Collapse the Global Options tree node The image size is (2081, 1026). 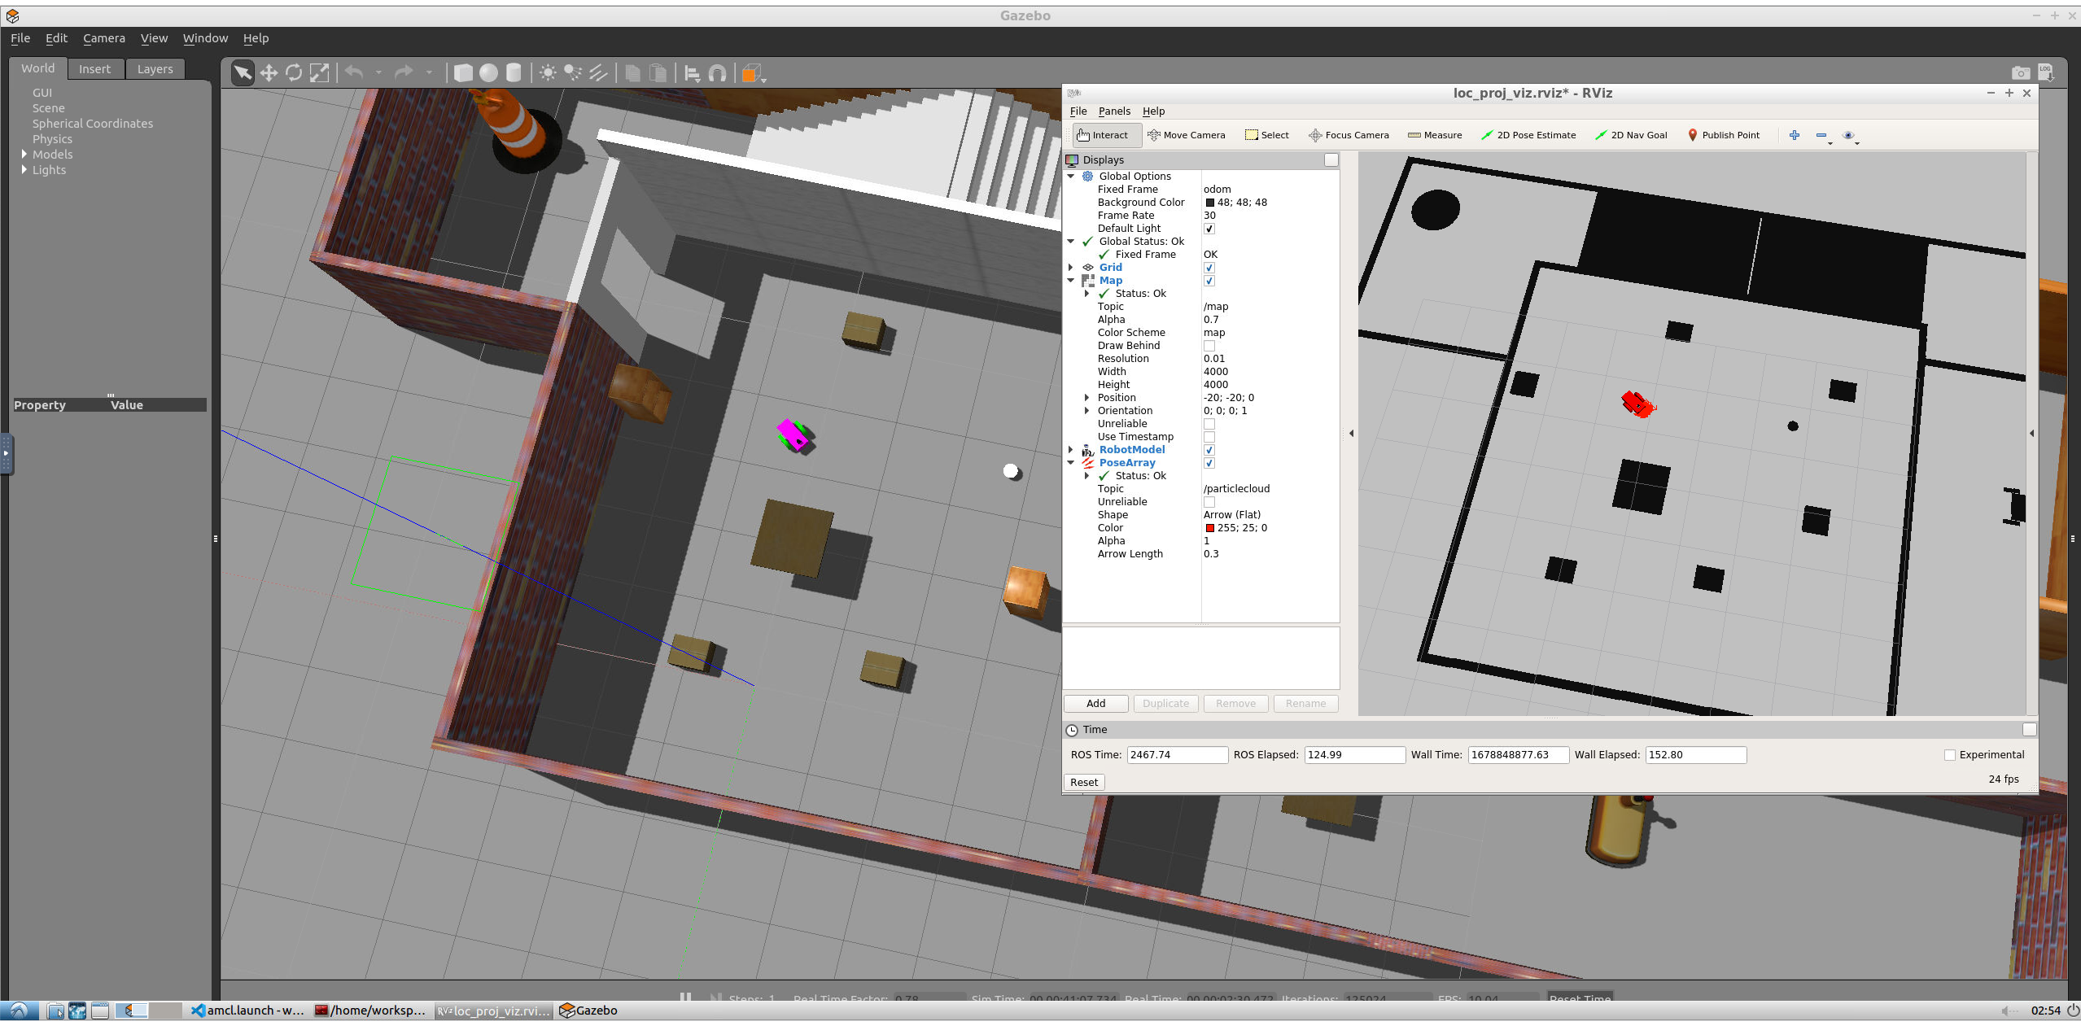pos(1071,177)
